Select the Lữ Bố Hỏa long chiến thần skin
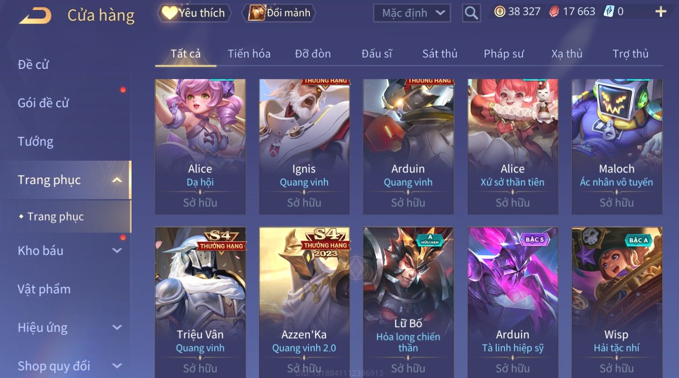 point(408,302)
